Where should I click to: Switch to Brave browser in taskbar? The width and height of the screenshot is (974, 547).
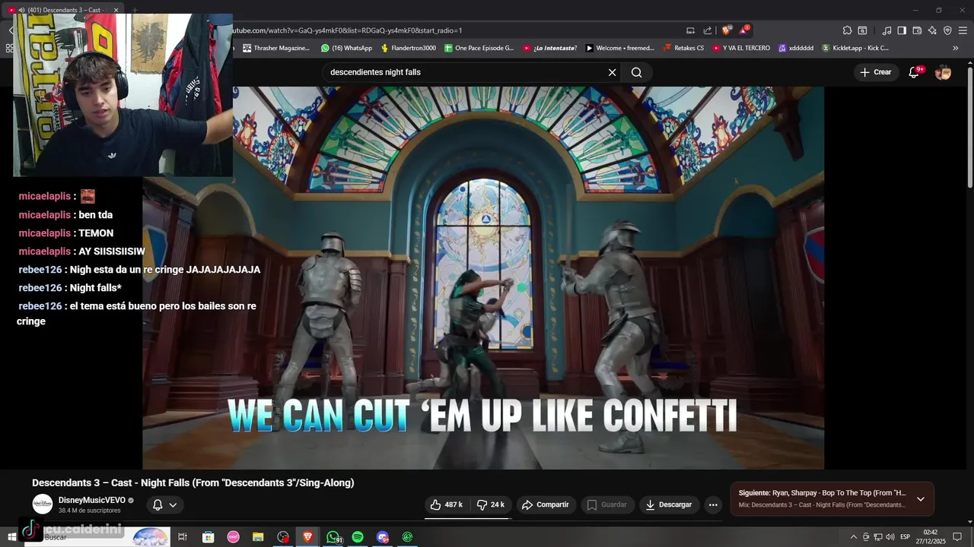[308, 537]
